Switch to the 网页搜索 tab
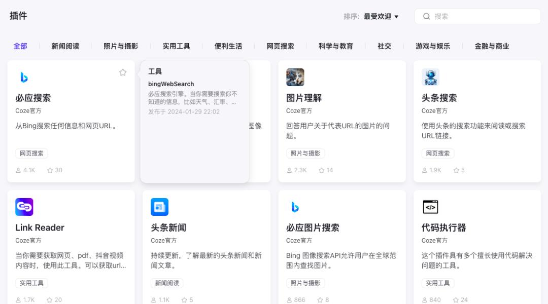The image size is (548, 304). [280, 46]
